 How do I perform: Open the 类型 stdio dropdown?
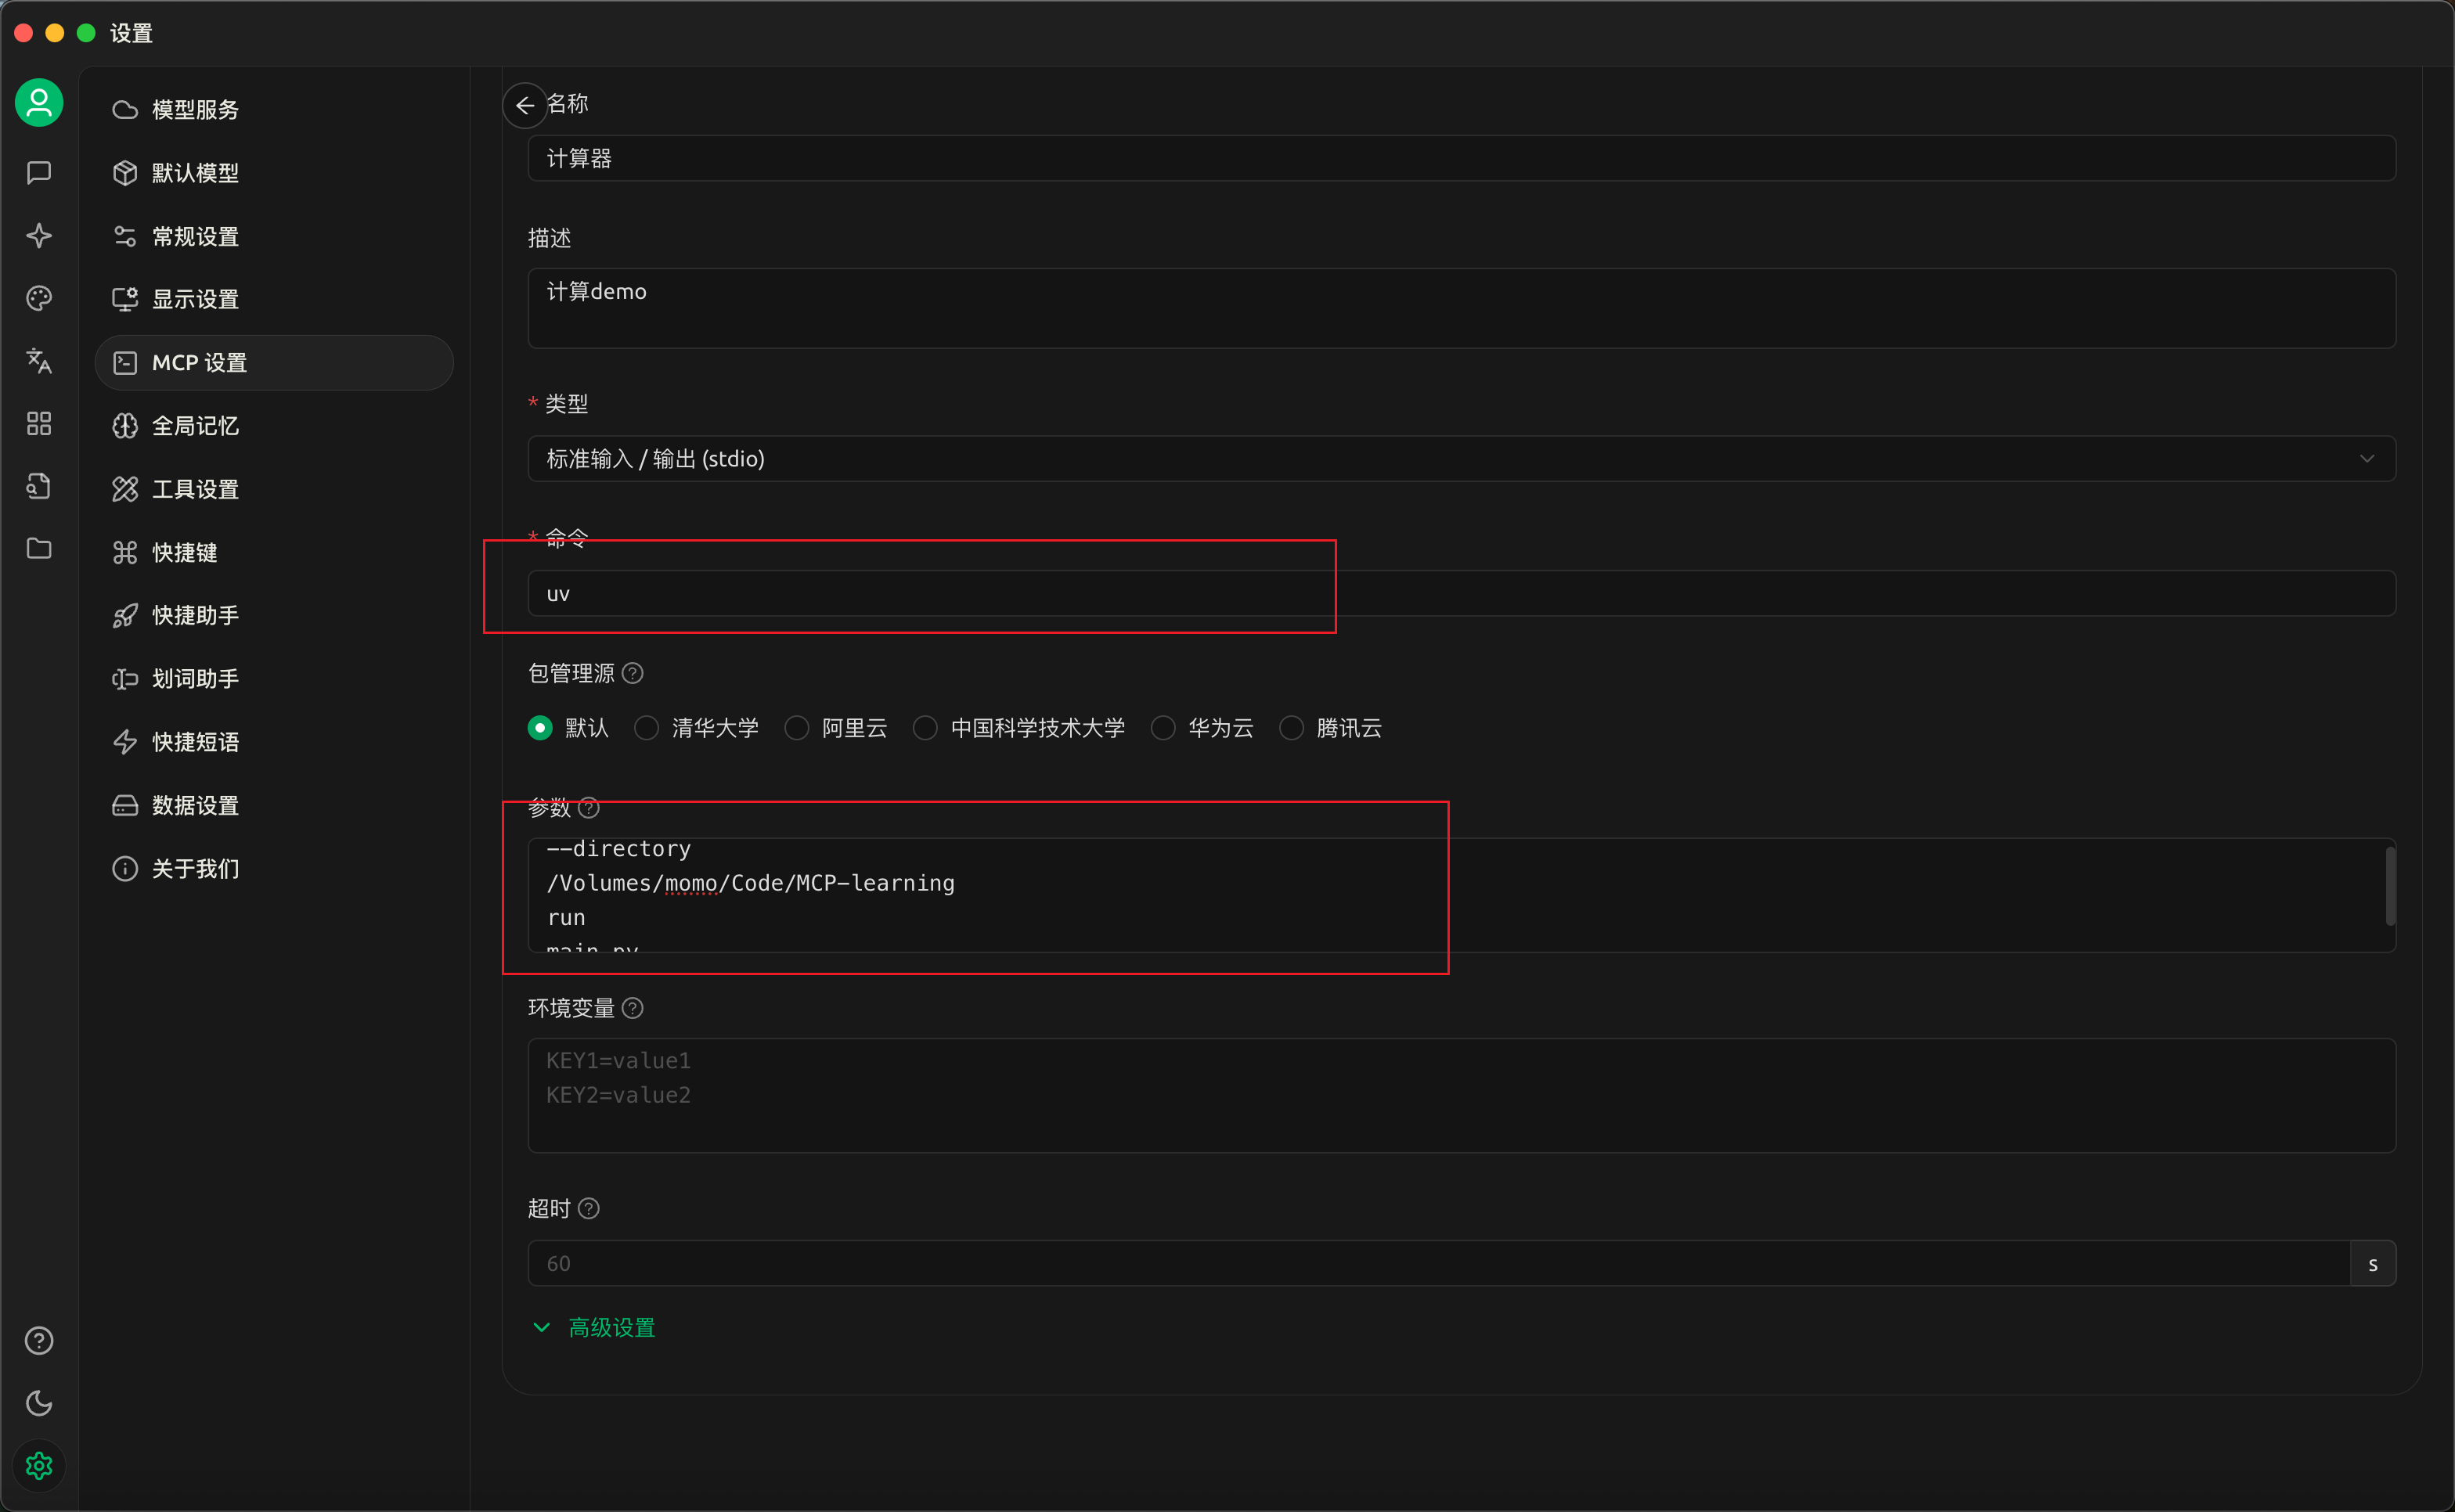coord(1461,459)
